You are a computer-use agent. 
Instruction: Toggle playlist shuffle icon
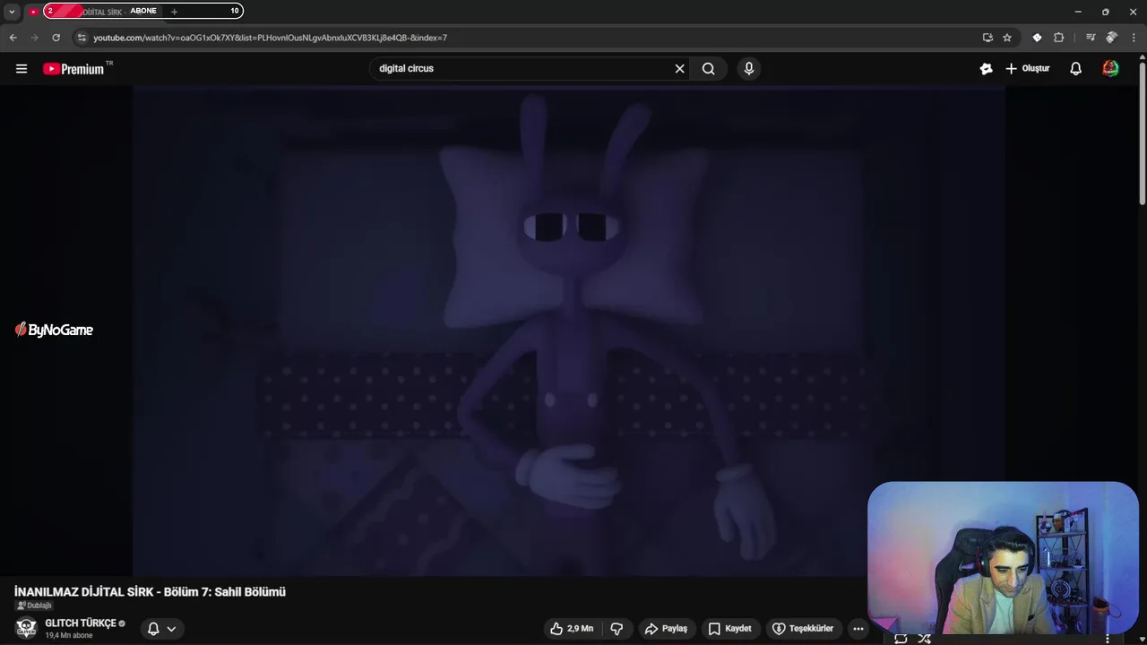(924, 639)
